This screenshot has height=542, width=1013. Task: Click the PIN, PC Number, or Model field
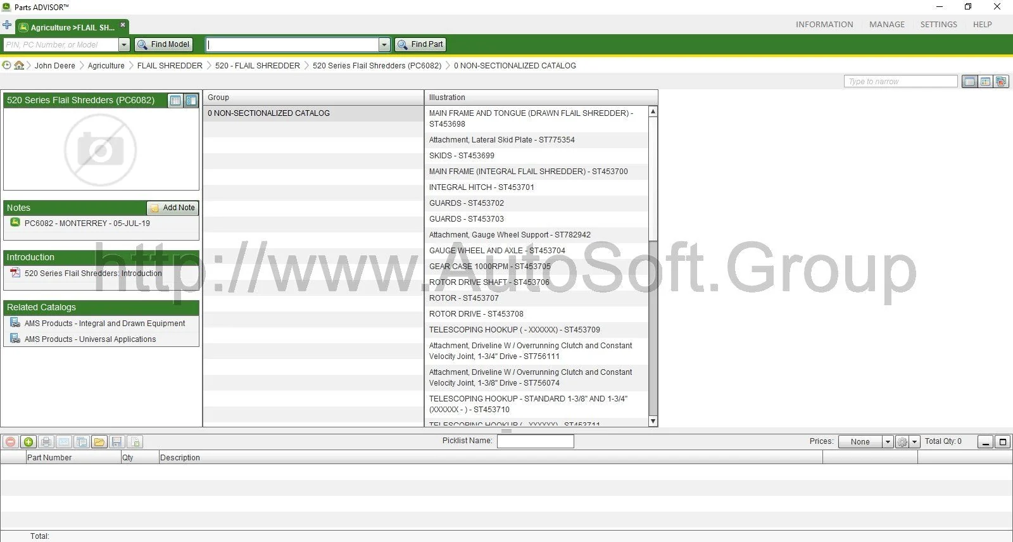(x=61, y=45)
